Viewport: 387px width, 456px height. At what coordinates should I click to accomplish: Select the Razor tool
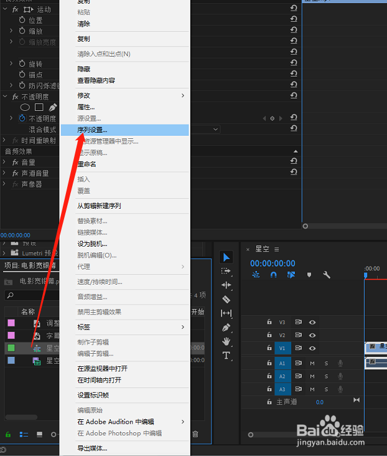(226, 299)
